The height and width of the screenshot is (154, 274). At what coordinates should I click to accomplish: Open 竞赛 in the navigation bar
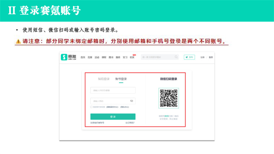(90, 57)
